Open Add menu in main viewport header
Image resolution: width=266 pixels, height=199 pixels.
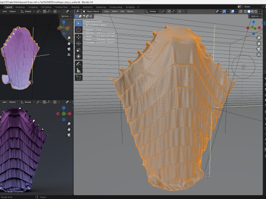[122, 12]
